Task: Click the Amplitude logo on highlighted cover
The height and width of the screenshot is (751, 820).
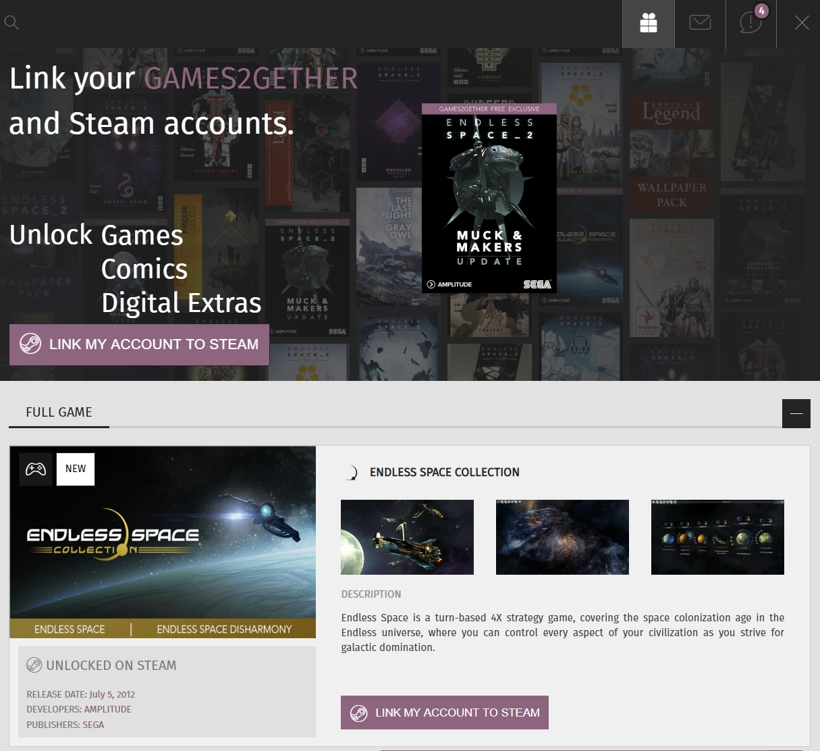Action: [449, 284]
